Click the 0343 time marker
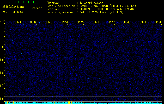The image size is (164, 104). click(x=49, y=22)
